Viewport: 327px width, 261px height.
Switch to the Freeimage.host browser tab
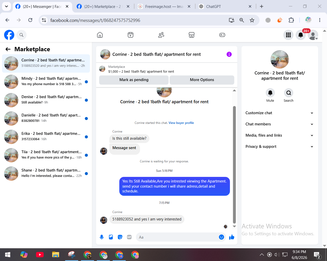coord(164,6)
